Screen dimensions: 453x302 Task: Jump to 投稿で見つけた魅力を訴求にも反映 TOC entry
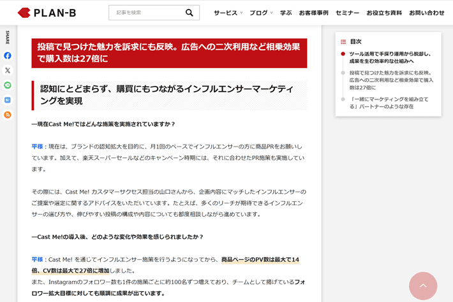click(391, 80)
